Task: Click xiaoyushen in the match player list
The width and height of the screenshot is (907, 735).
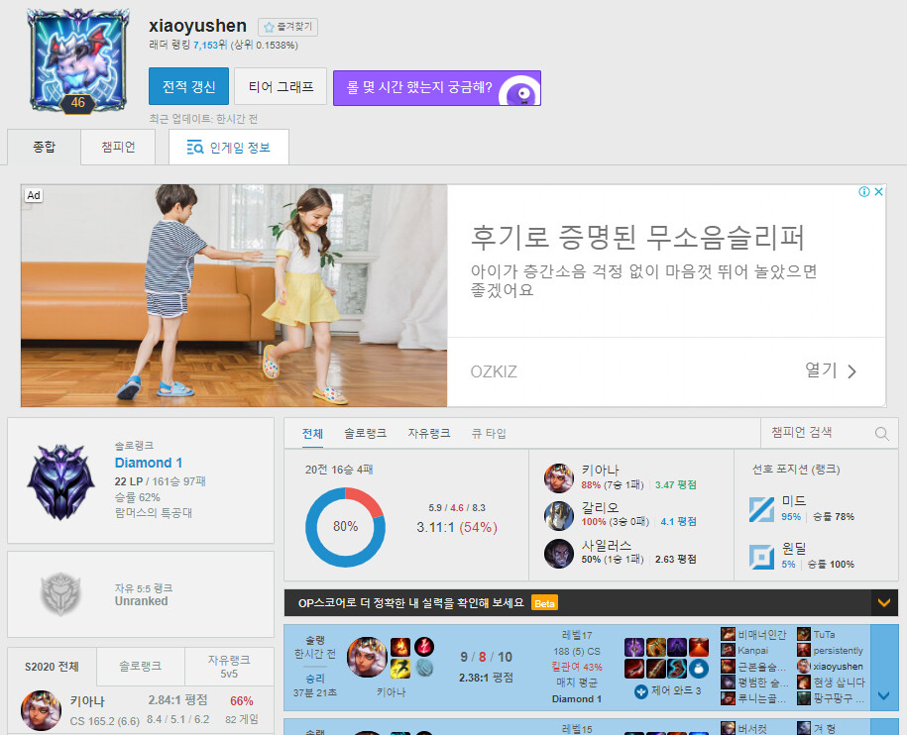Action: (838, 667)
